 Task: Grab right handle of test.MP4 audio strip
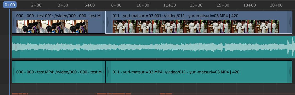(104, 72)
